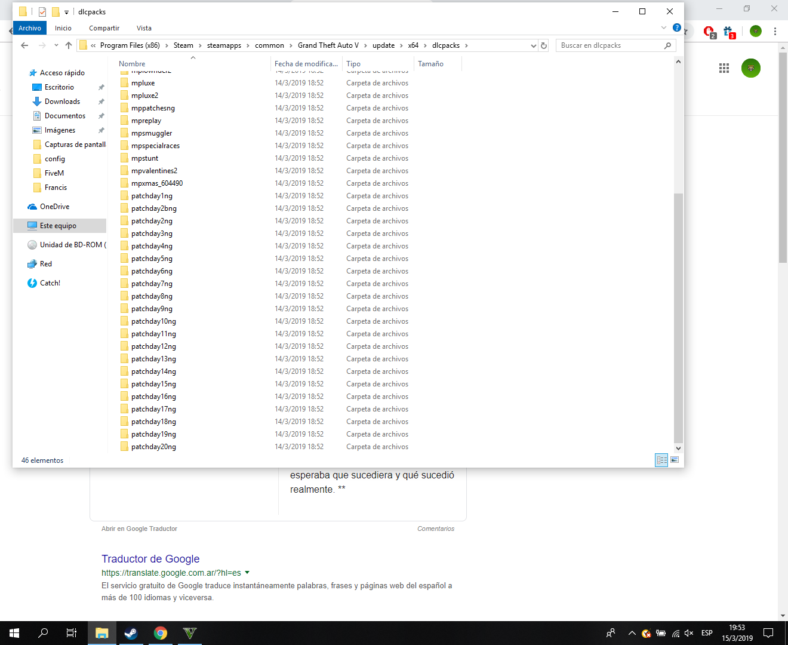Select the mpluxe2 folder
This screenshot has height=645, width=788.
(x=144, y=96)
